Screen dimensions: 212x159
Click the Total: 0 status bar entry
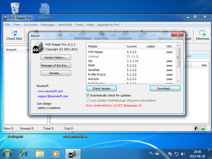48,128
